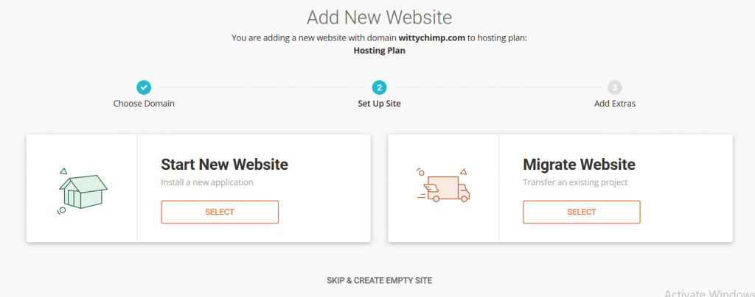Click 'Install a new application' subtitle

[x=207, y=182]
